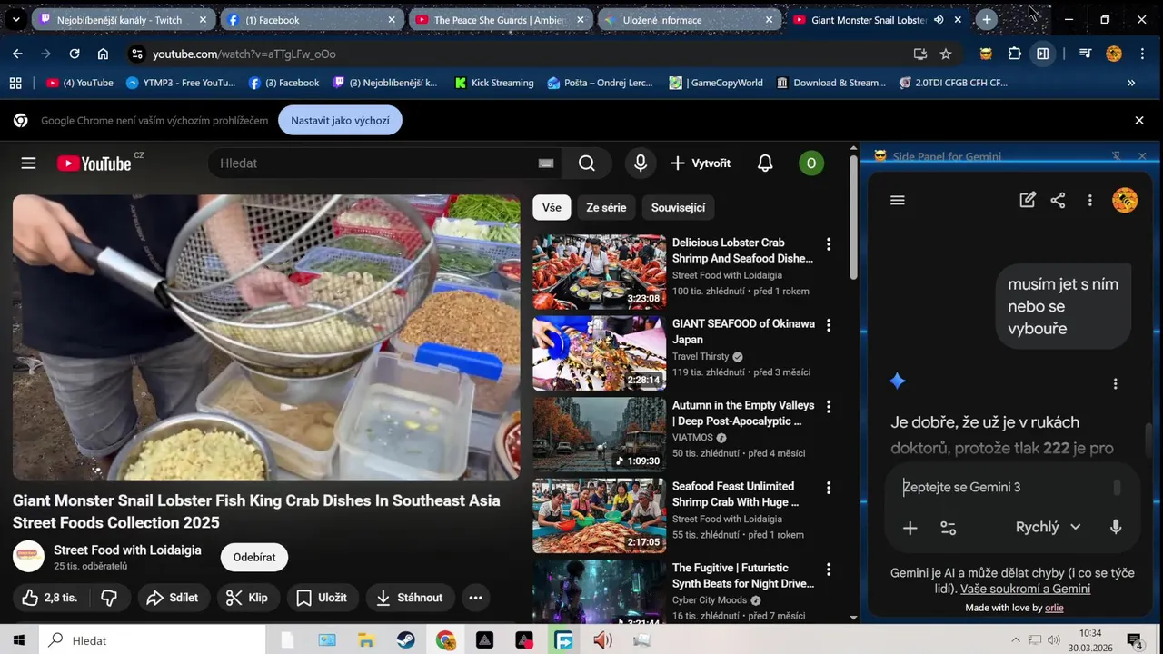Save the video with Uložit button
1163x654 pixels.
pyautogui.click(x=323, y=598)
